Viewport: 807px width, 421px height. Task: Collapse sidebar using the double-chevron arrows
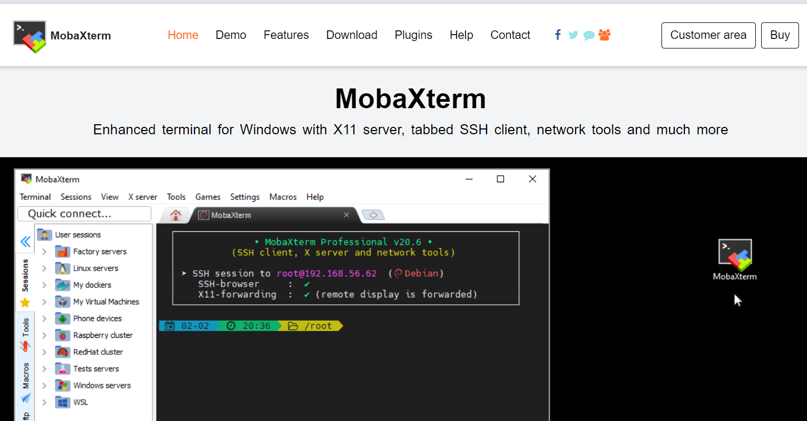(x=25, y=242)
